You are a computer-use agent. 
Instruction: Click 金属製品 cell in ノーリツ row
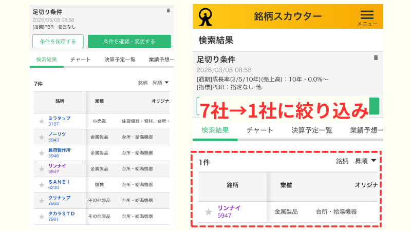click(x=99, y=137)
